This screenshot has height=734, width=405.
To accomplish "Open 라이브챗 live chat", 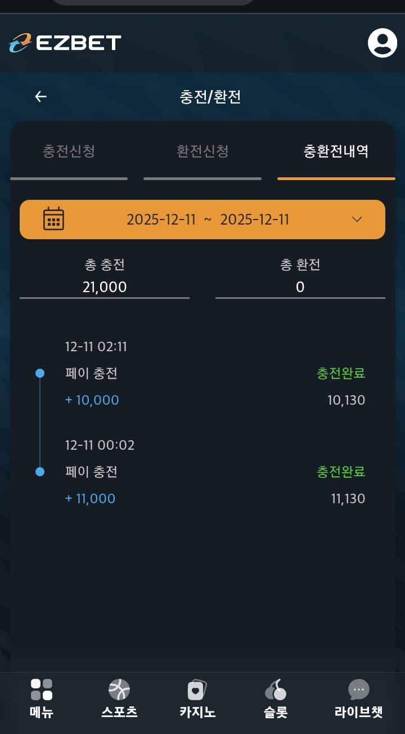I will pos(358,698).
